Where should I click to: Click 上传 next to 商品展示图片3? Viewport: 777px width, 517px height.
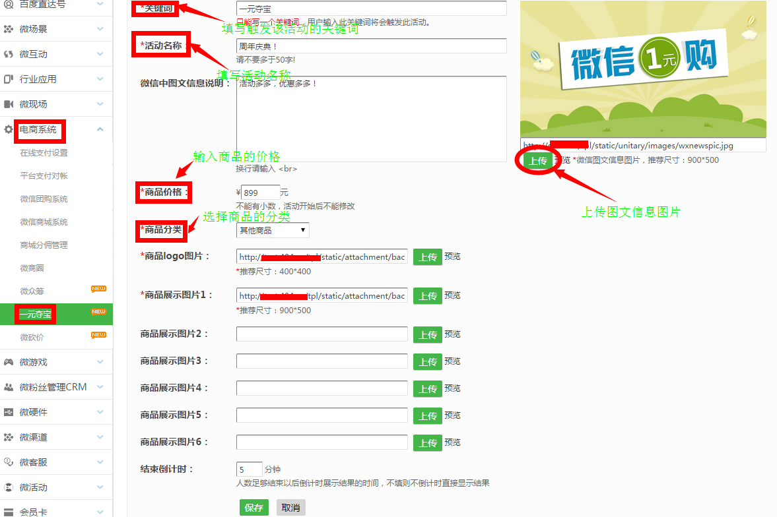[428, 362]
